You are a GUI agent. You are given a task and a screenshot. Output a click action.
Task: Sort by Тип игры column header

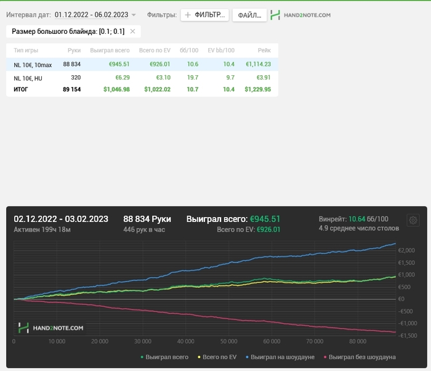[x=26, y=51]
